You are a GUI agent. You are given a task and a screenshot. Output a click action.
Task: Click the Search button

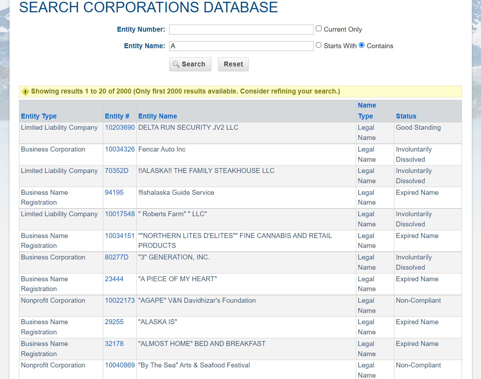pyautogui.click(x=190, y=64)
